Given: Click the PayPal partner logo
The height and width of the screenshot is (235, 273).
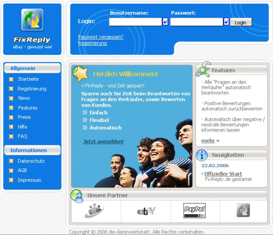Looking at the screenshot, I should coord(195,210).
